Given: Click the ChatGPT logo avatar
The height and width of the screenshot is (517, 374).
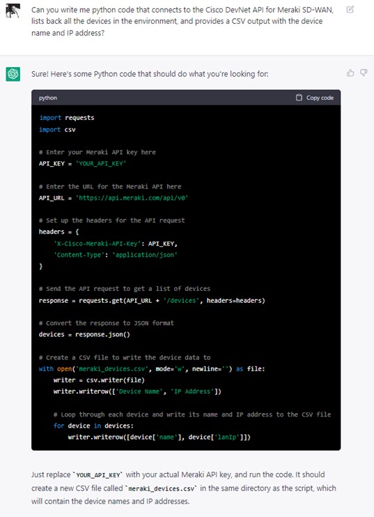Looking at the screenshot, I should (13, 74).
